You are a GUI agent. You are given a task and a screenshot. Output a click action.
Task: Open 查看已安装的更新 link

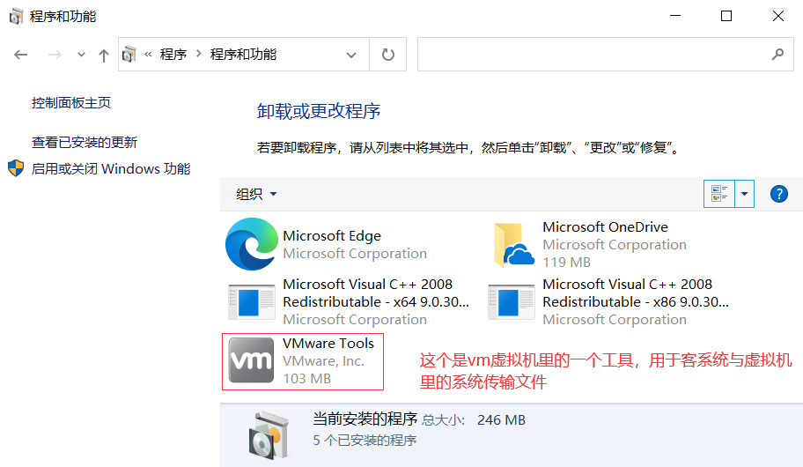point(85,142)
